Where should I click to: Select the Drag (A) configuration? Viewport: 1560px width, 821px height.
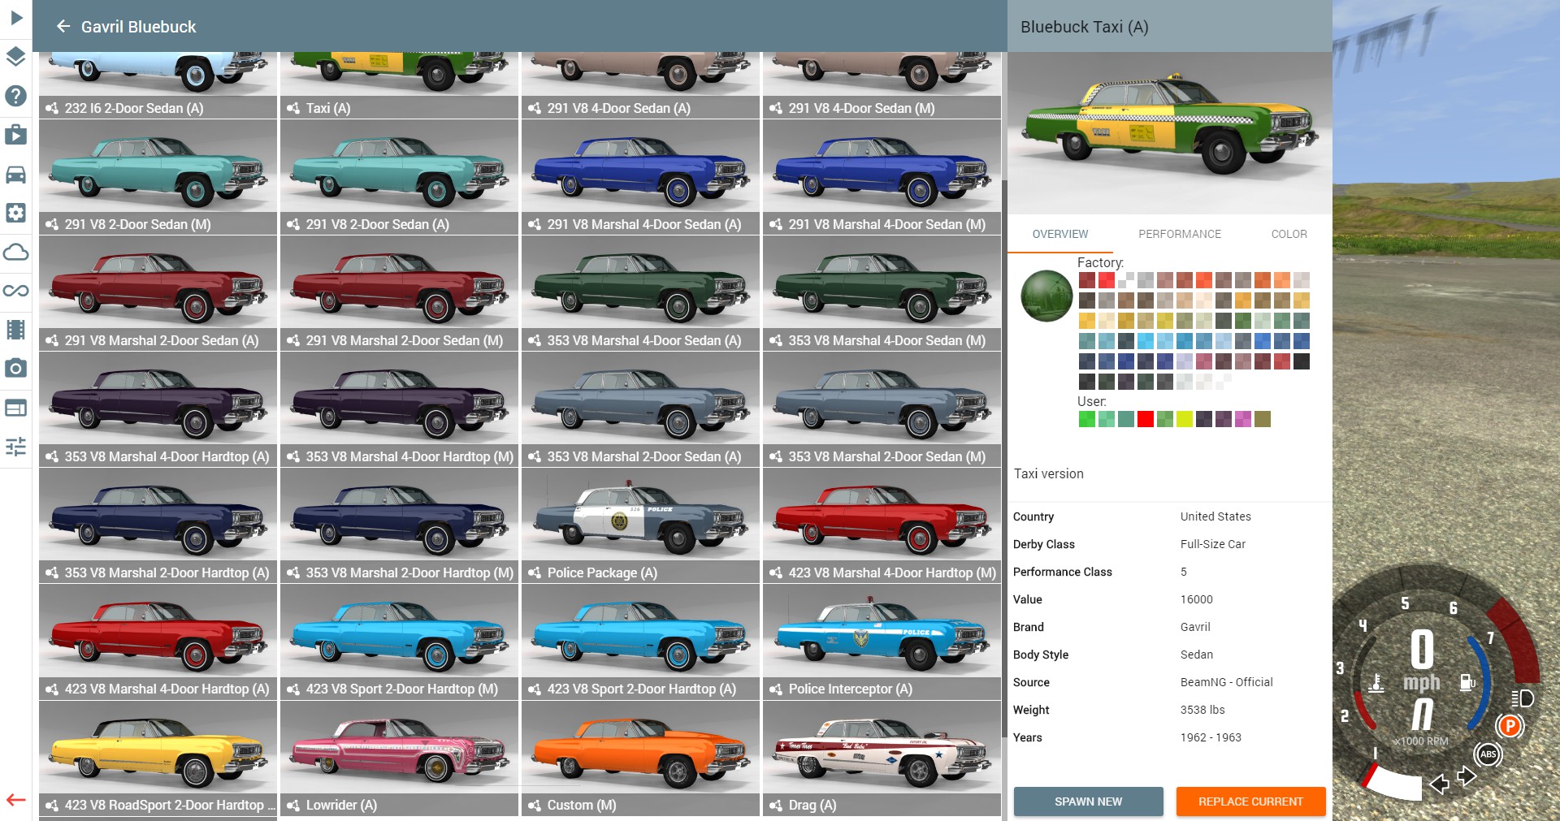tap(882, 758)
